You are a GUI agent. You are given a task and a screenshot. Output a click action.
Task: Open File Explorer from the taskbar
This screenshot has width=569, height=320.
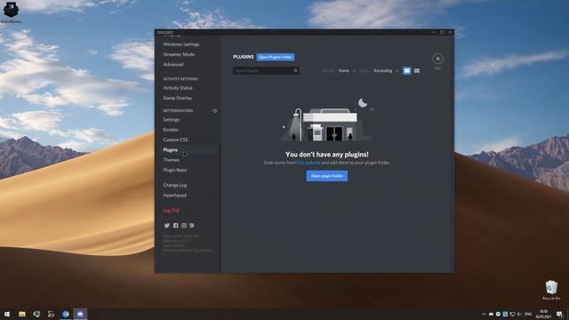(22, 314)
